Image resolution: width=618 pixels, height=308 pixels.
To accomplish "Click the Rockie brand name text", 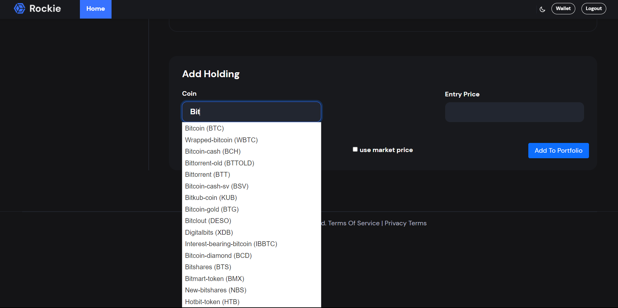I will coord(45,8).
